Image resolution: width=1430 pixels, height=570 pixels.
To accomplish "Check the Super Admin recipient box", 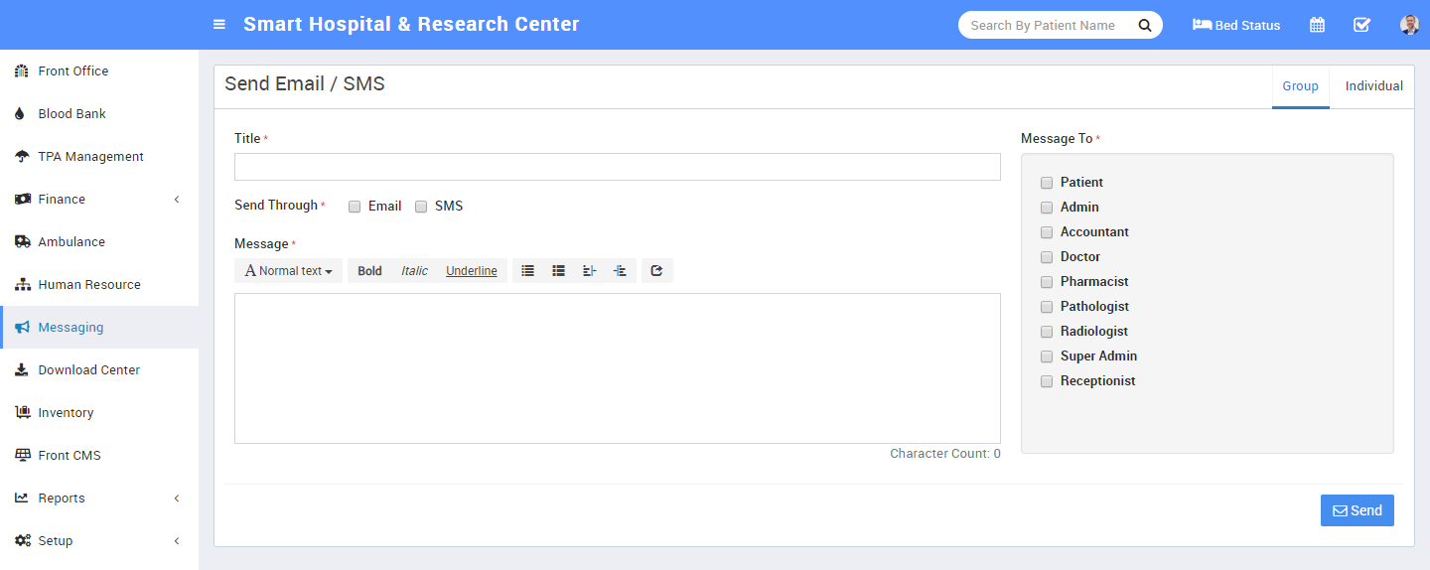I will [x=1047, y=356].
